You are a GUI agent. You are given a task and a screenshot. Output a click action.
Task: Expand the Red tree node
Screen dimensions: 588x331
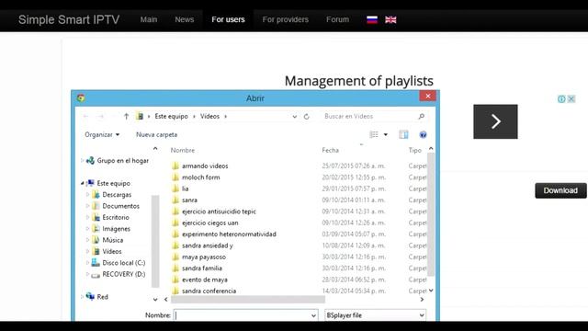click(82, 296)
